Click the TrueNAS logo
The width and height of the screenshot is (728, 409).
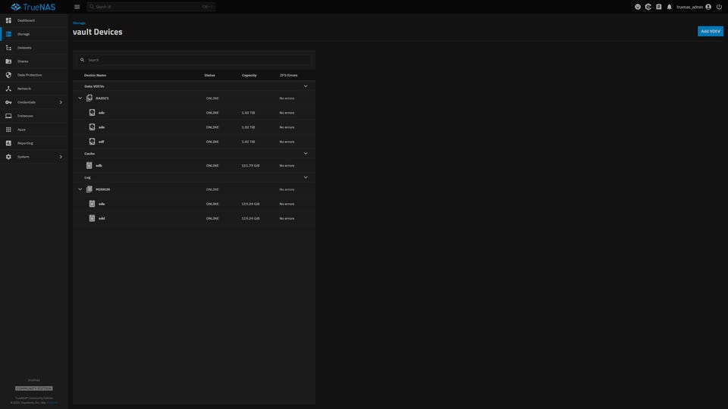(33, 7)
